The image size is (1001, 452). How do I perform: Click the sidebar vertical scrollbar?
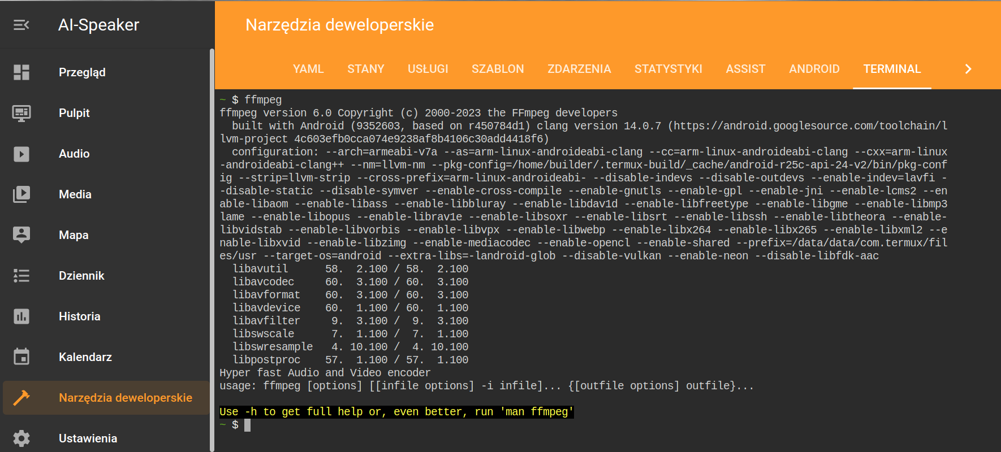pos(212,249)
